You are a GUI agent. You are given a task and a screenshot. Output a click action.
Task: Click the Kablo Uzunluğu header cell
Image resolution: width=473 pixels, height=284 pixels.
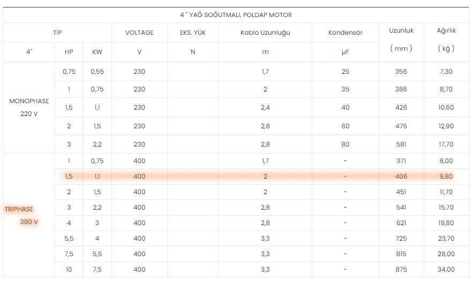click(x=265, y=33)
